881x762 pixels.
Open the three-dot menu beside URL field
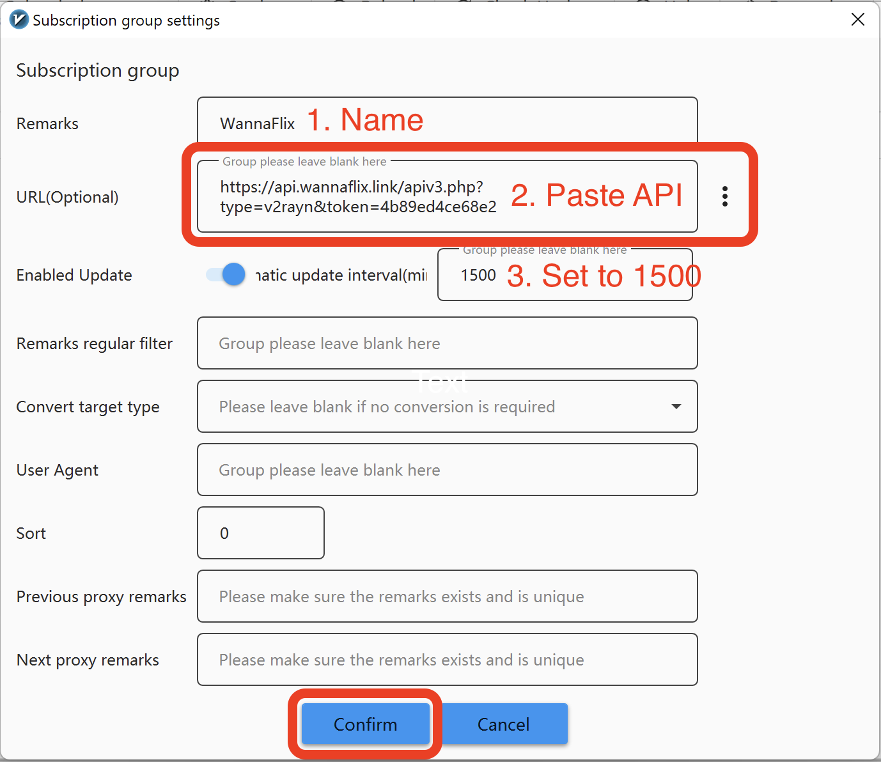[x=724, y=196]
